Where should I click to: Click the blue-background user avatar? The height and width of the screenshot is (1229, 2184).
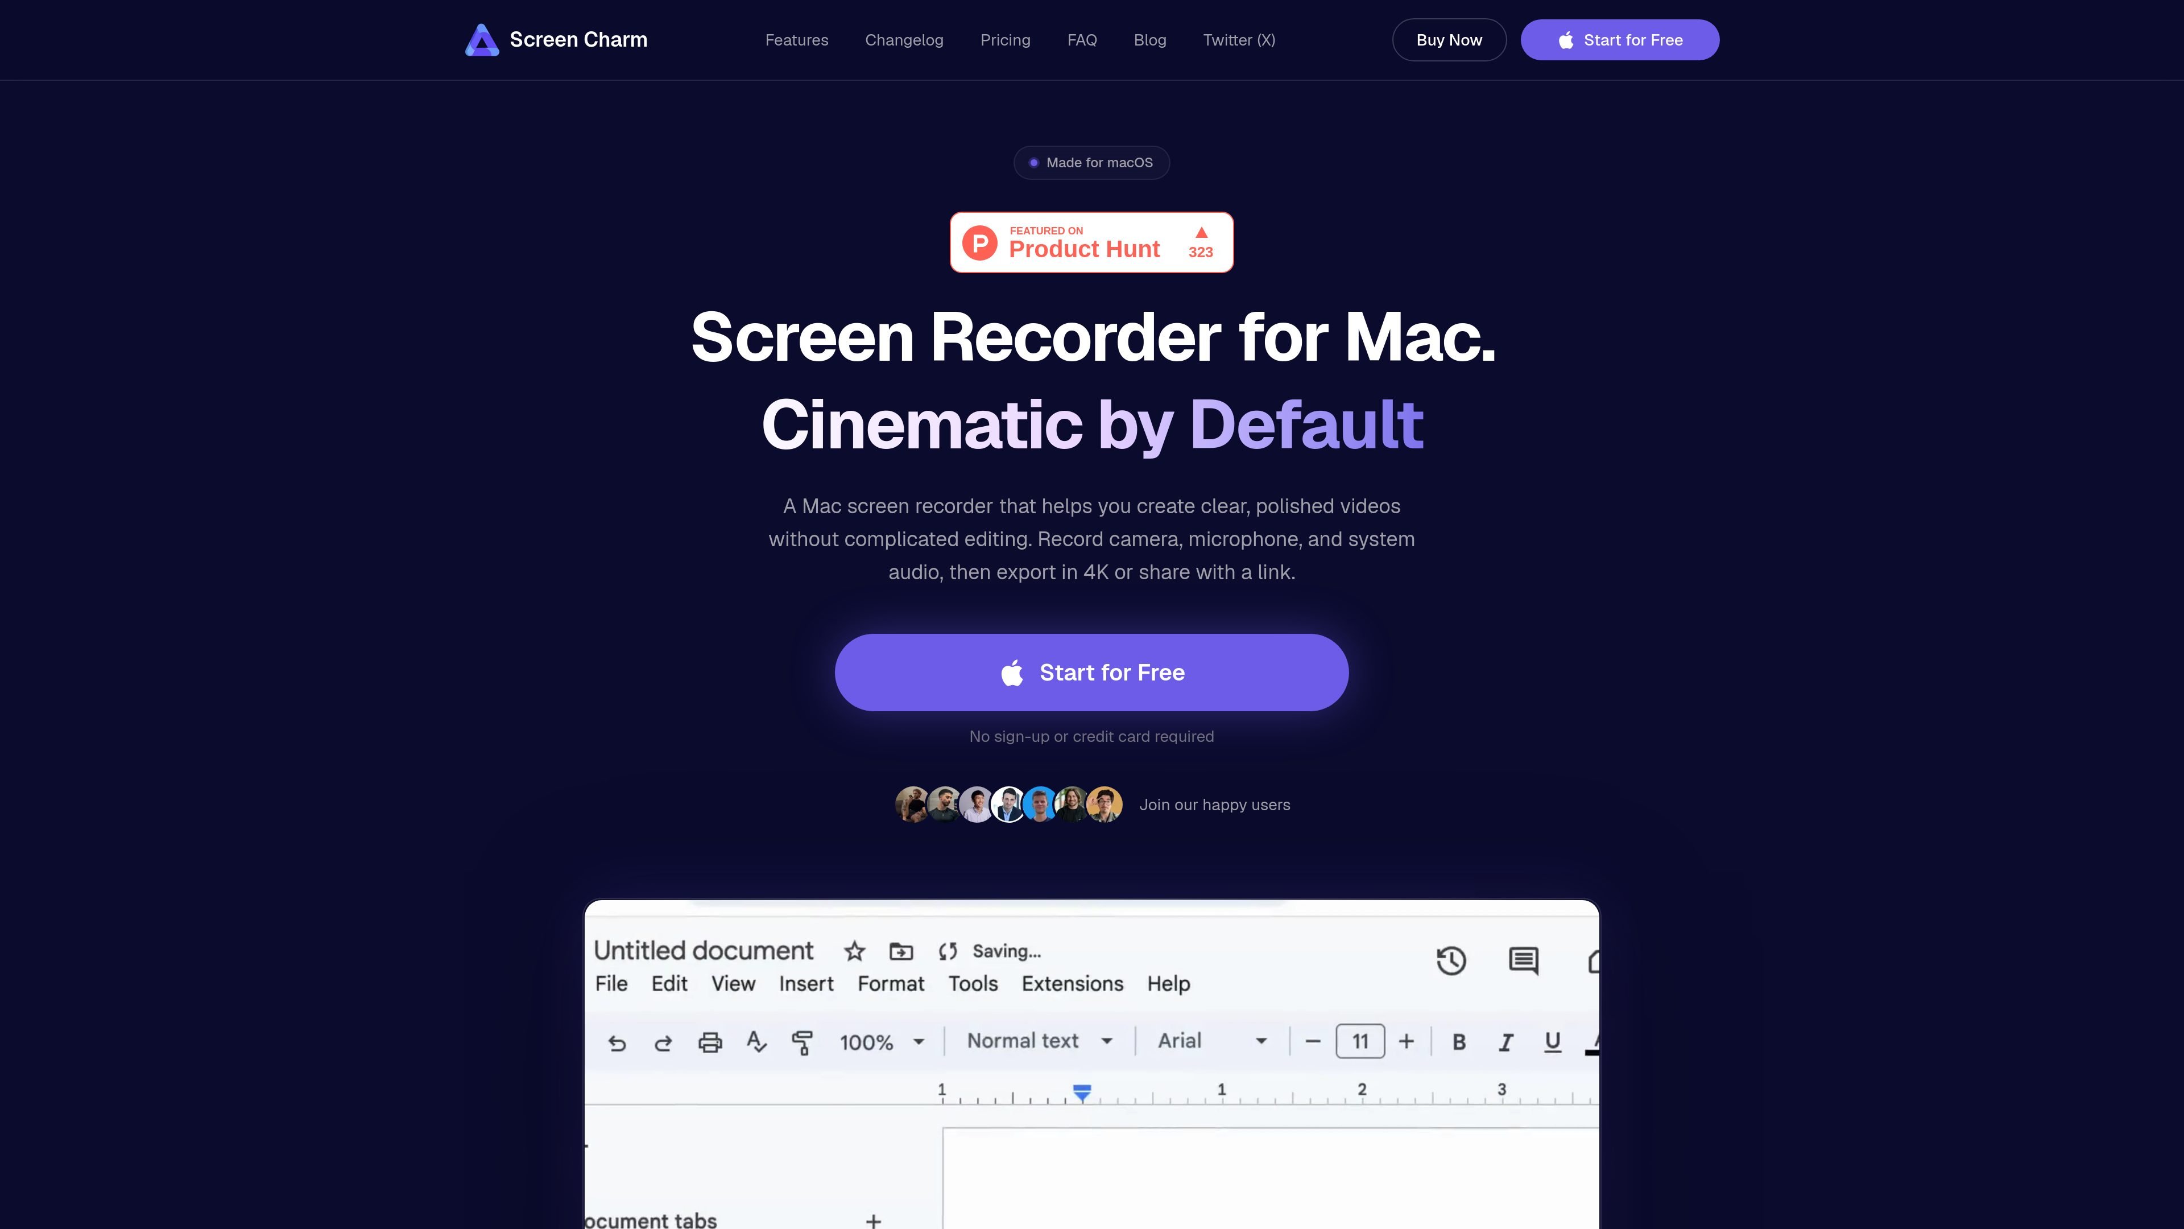(1040, 804)
